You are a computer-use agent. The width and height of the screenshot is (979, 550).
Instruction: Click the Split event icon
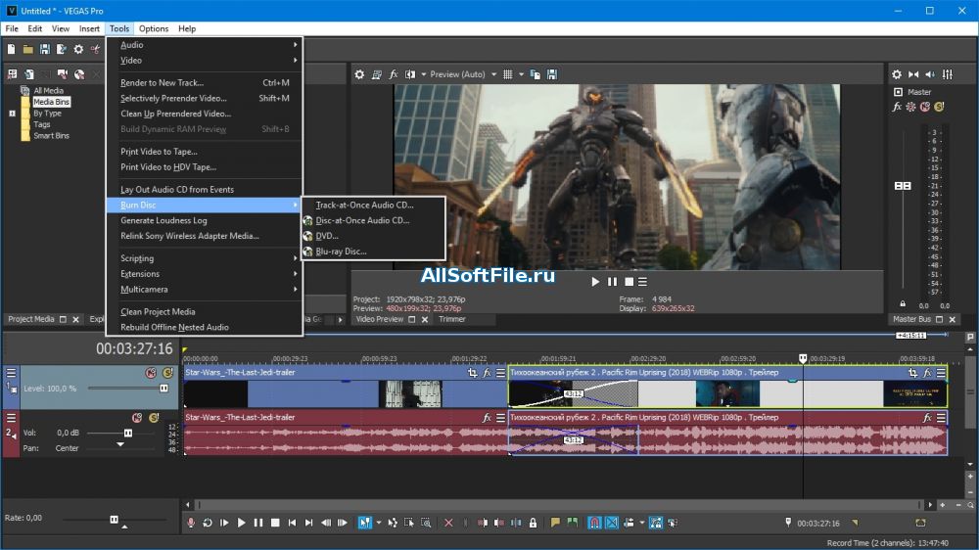pos(516,523)
